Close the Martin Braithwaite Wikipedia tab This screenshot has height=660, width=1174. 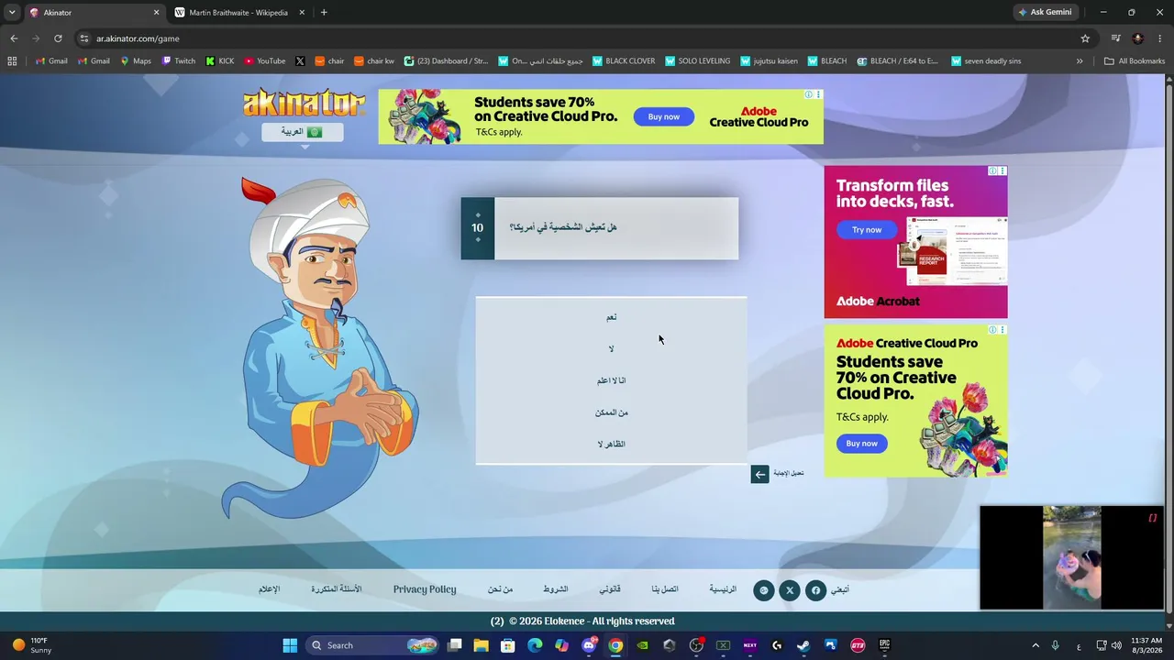(x=301, y=13)
